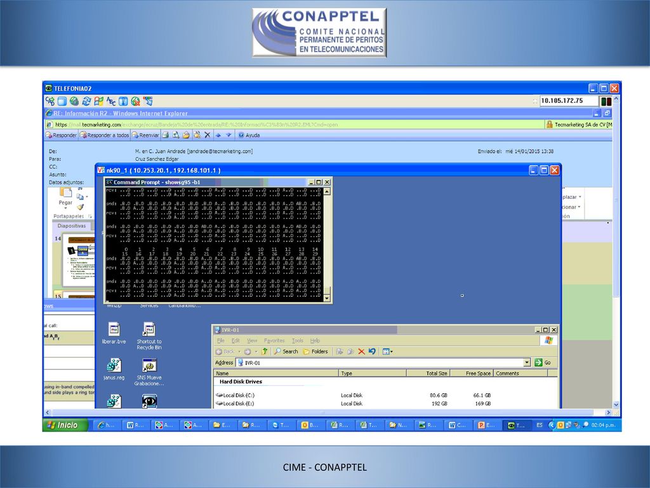This screenshot has height=488, width=650.
Task: Open File menu in IVR-01 window
Action: pos(220,341)
